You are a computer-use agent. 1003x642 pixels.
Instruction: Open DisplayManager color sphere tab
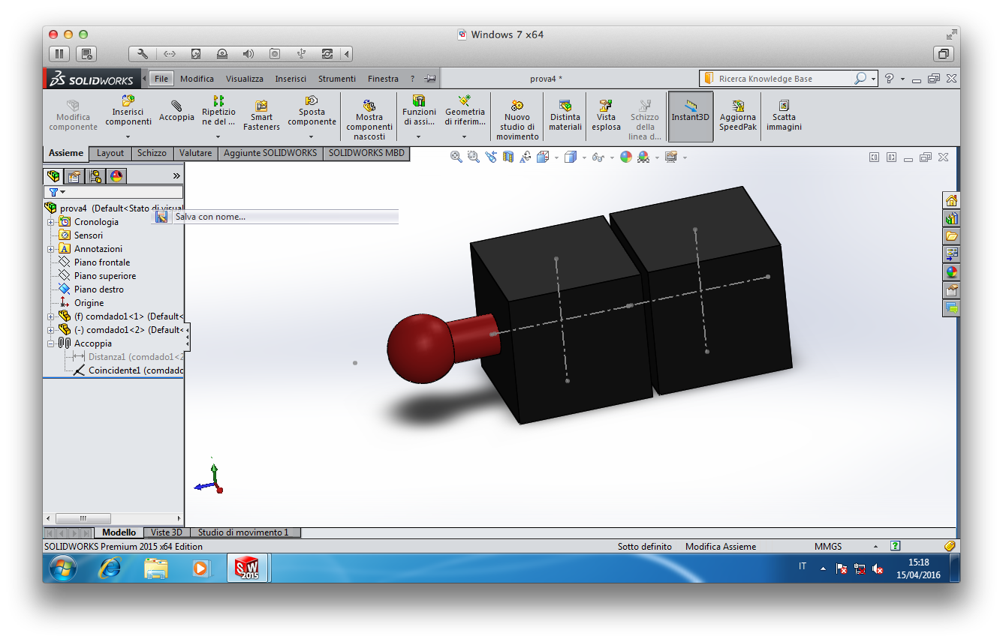tap(116, 176)
